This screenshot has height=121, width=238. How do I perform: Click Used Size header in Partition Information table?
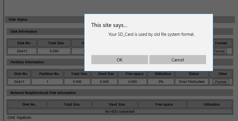point(104,74)
